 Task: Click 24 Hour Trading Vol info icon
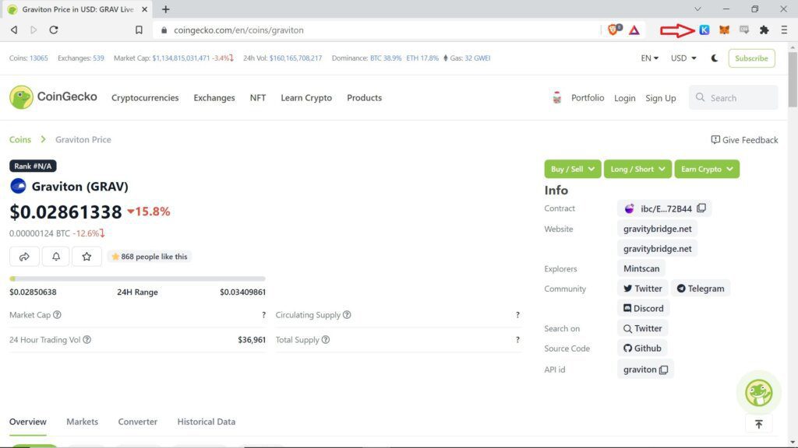coord(87,340)
